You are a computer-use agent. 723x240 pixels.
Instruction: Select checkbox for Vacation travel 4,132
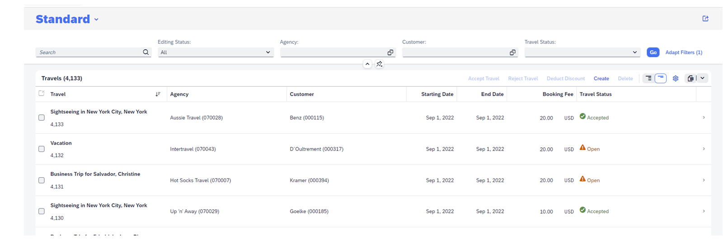pyautogui.click(x=42, y=149)
